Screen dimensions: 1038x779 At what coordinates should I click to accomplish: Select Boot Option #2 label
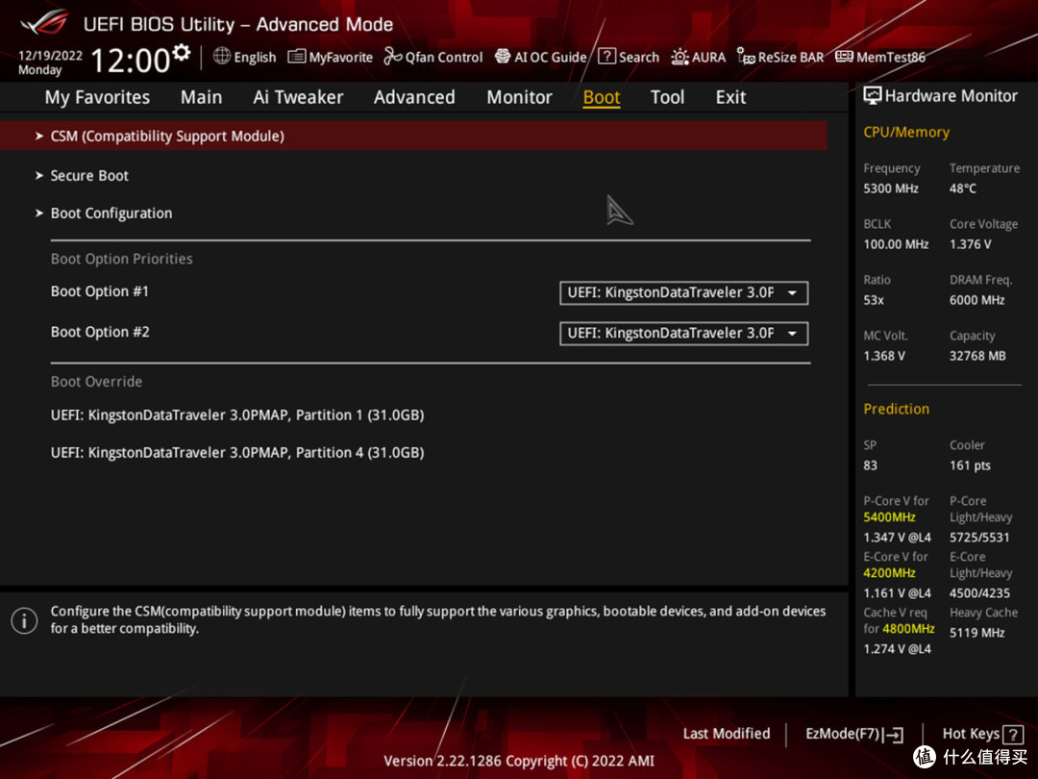100,332
